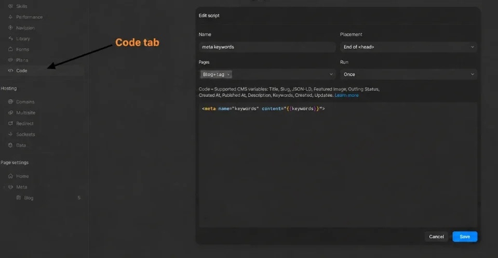Click the Multisite icon

10,113
